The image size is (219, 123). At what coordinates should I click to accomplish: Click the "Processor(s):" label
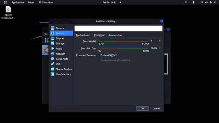tap(90, 41)
